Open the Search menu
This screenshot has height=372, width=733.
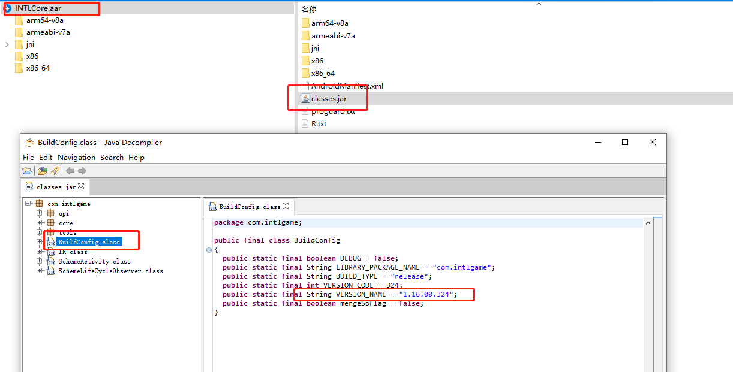(112, 157)
